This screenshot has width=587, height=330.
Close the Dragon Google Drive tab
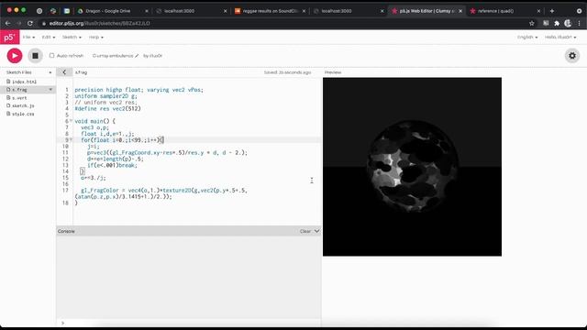click(x=147, y=11)
